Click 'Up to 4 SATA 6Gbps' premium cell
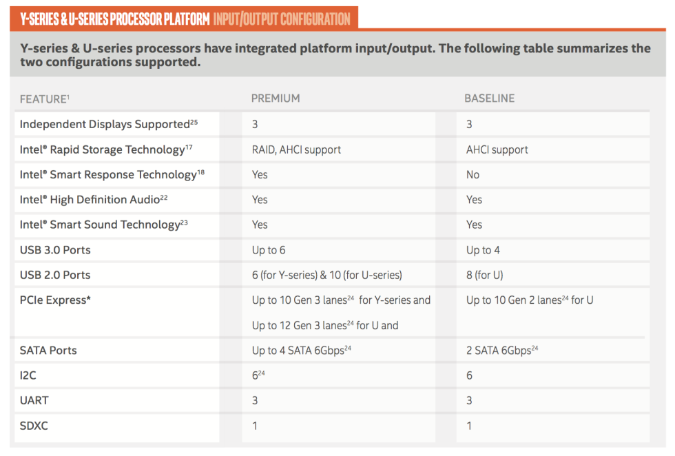The height and width of the screenshot is (456, 675). (339, 350)
